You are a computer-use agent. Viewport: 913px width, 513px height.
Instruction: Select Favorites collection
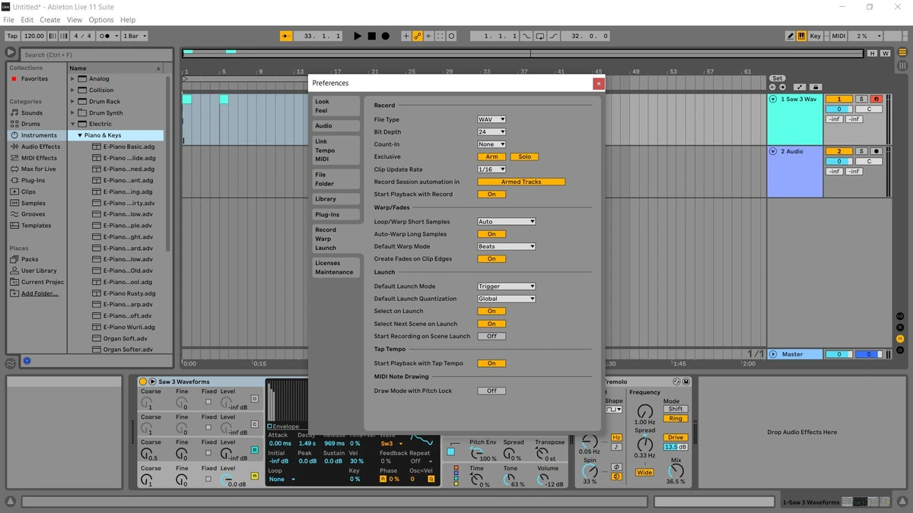[34, 79]
